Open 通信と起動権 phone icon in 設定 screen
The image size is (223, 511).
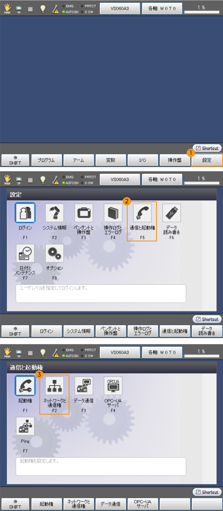point(142,213)
